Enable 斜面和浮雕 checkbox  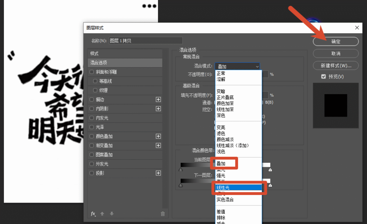[92, 72]
